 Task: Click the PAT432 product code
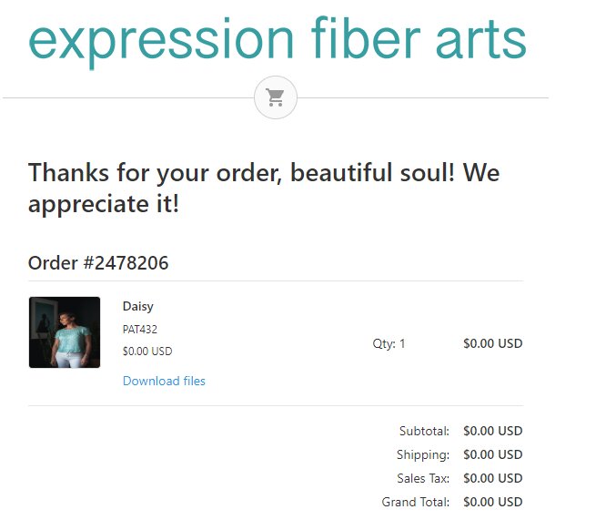[139, 329]
